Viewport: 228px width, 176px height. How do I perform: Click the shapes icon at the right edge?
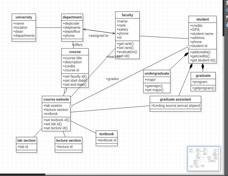click(227, 24)
